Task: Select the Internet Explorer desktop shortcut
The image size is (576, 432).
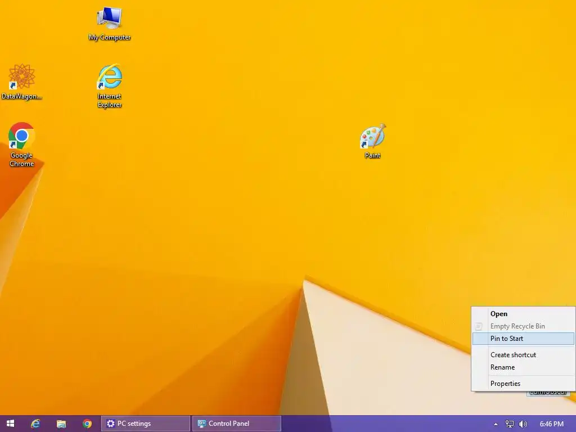Action: pyautogui.click(x=110, y=86)
